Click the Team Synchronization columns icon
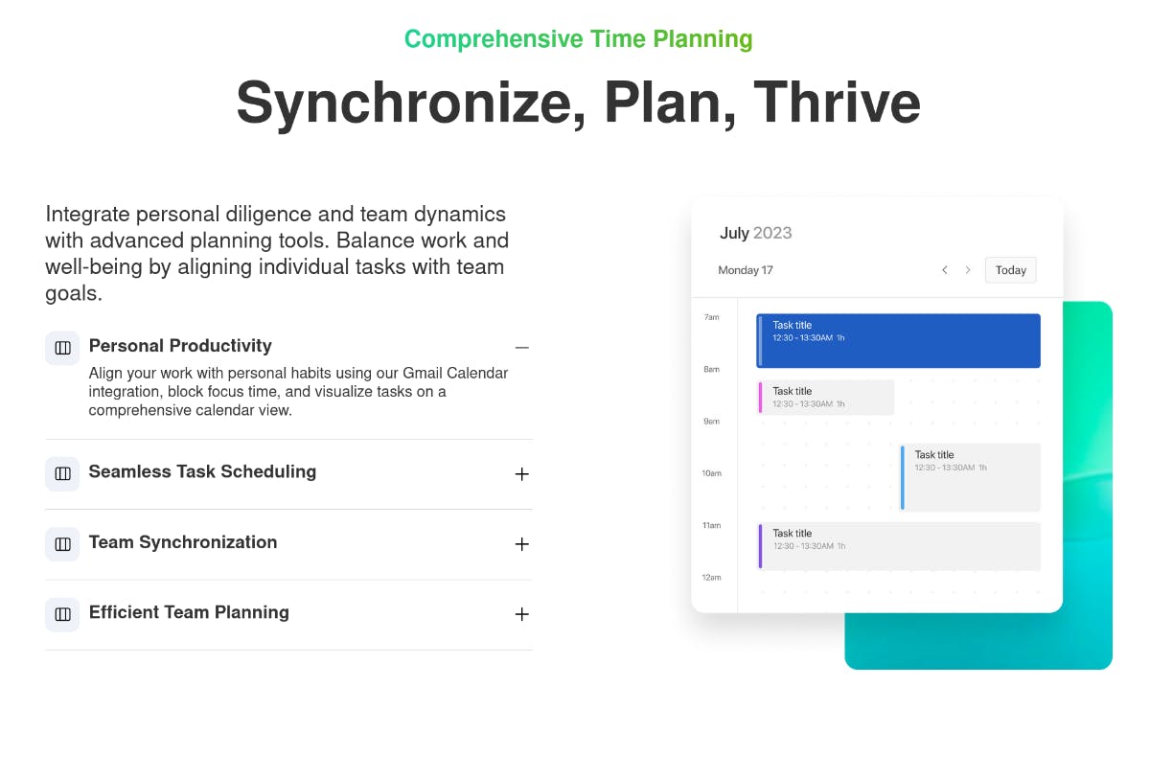The width and height of the screenshot is (1173, 778). click(62, 544)
